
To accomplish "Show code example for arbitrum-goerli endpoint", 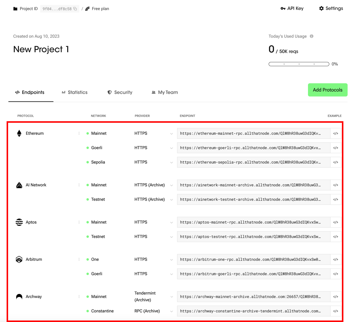I will [x=336, y=274].
